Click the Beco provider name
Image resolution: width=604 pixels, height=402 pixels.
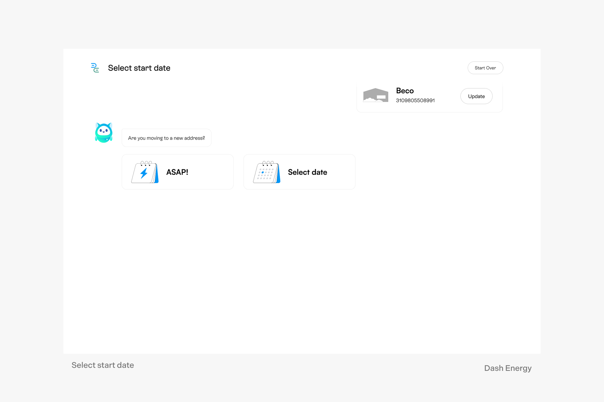click(405, 91)
